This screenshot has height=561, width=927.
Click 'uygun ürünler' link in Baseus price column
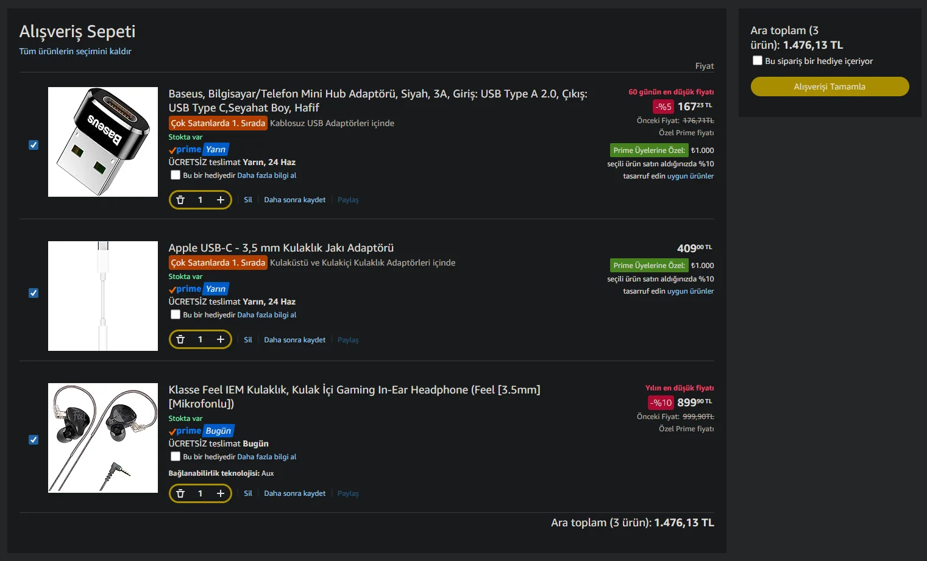coord(691,176)
